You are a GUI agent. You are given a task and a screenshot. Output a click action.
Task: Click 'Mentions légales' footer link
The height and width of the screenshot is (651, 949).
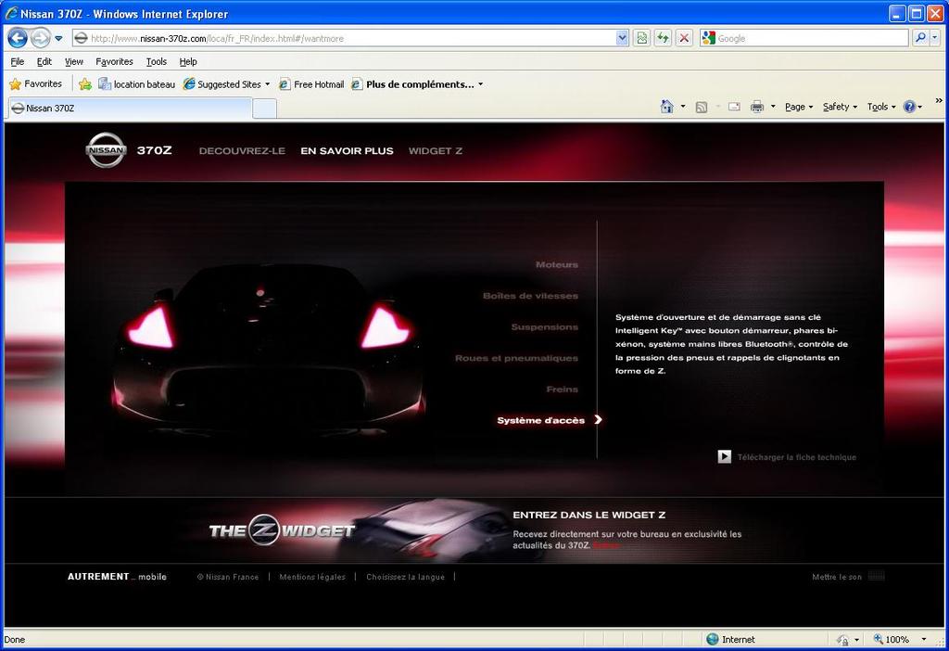point(312,577)
